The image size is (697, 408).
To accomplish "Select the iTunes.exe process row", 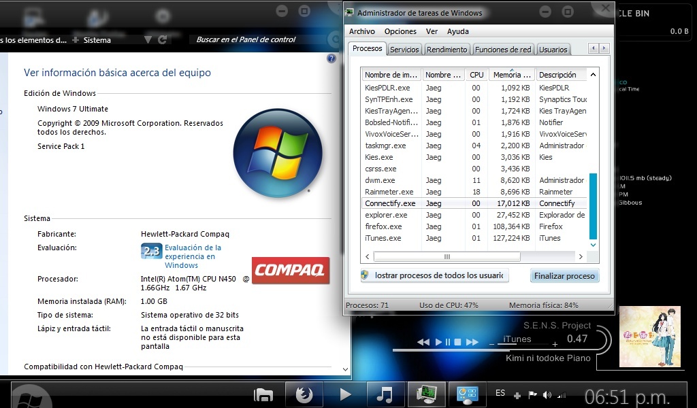I will pyautogui.click(x=474, y=238).
